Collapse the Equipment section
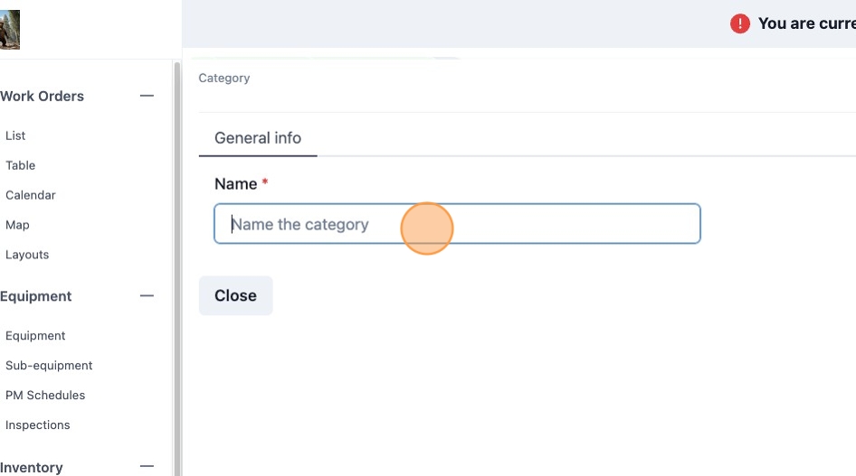The width and height of the screenshot is (856, 476). coord(147,295)
